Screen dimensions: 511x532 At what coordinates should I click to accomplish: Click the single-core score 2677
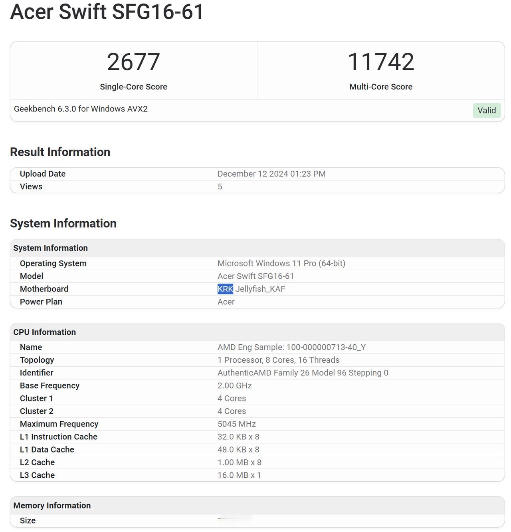[133, 62]
